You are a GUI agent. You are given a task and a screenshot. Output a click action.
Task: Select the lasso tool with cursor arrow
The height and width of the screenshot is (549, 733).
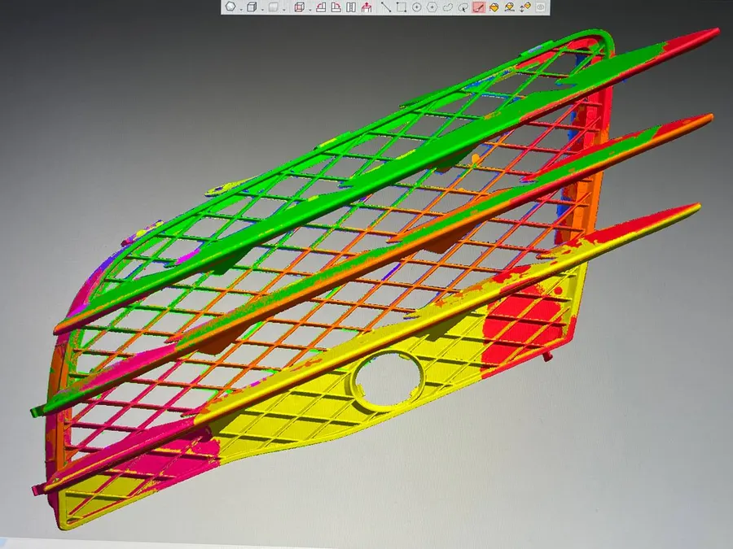tap(463, 7)
